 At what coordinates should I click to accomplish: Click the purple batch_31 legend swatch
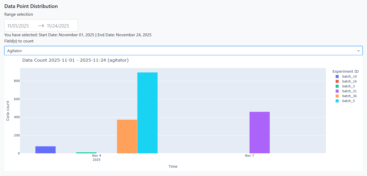click(x=337, y=91)
